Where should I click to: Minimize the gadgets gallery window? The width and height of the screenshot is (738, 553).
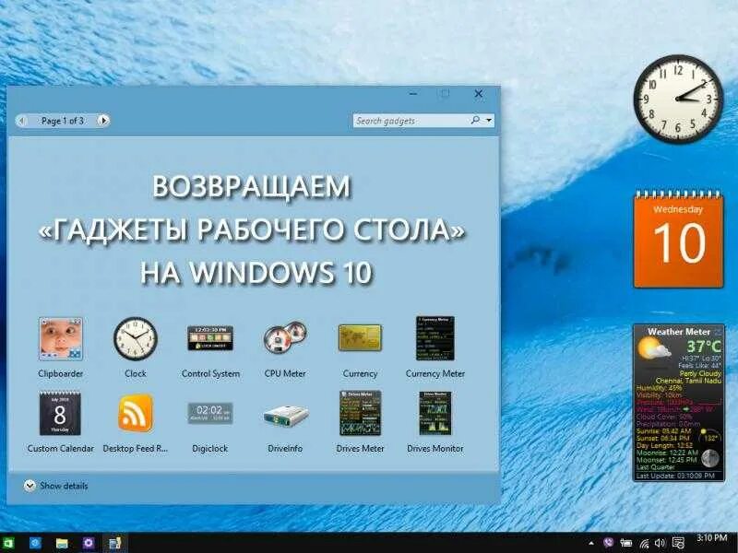point(413,94)
